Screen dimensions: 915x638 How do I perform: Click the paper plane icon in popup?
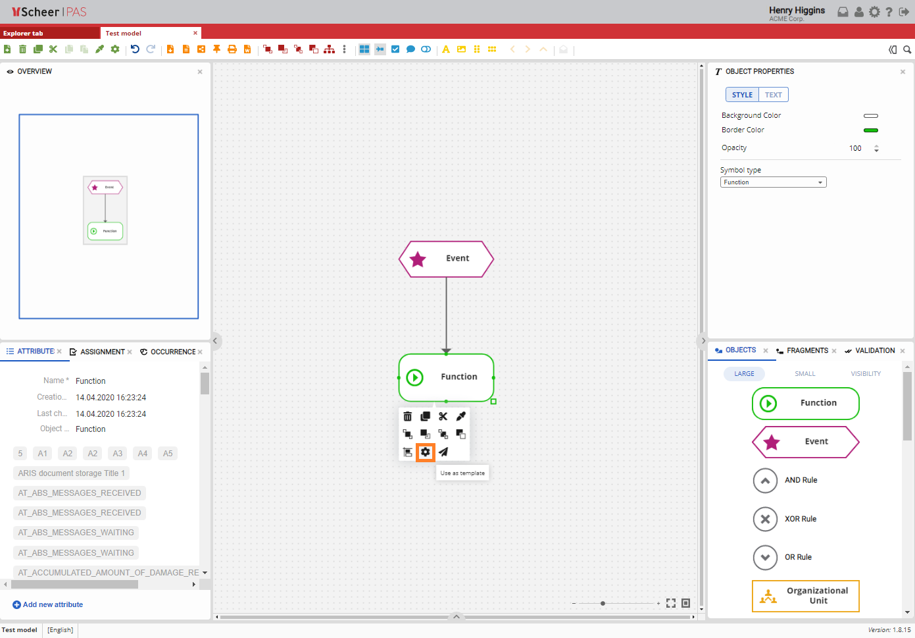443,452
